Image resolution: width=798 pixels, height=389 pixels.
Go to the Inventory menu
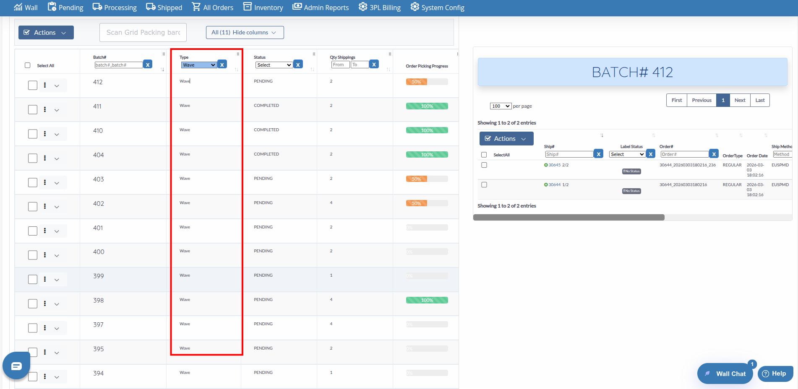click(x=263, y=8)
